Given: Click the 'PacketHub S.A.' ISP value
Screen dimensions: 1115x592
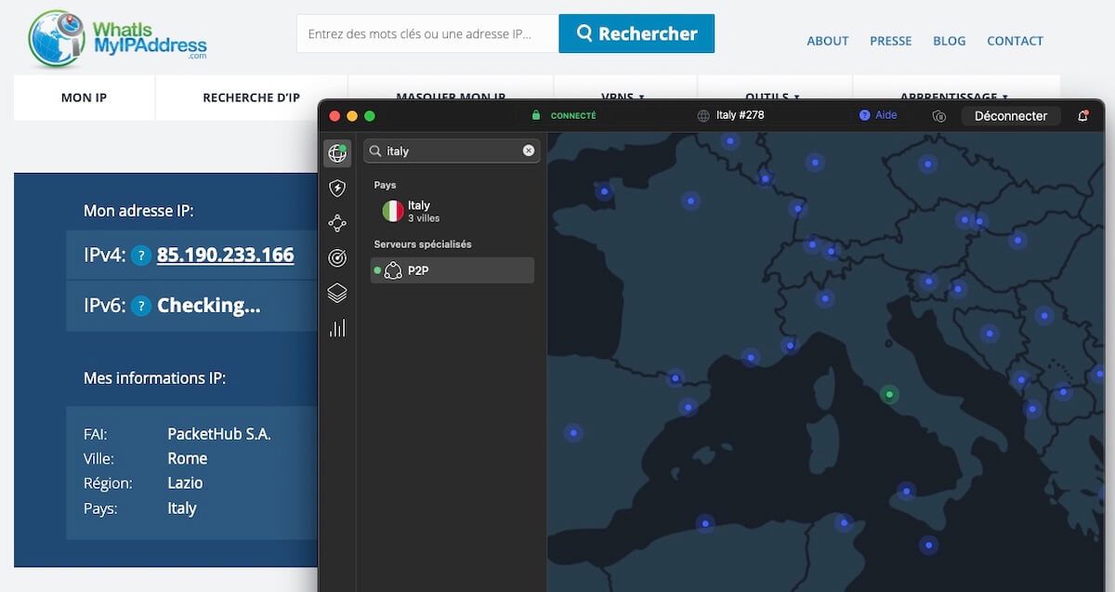Looking at the screenshot, I should pyautogui.click(x=219, y=434).
